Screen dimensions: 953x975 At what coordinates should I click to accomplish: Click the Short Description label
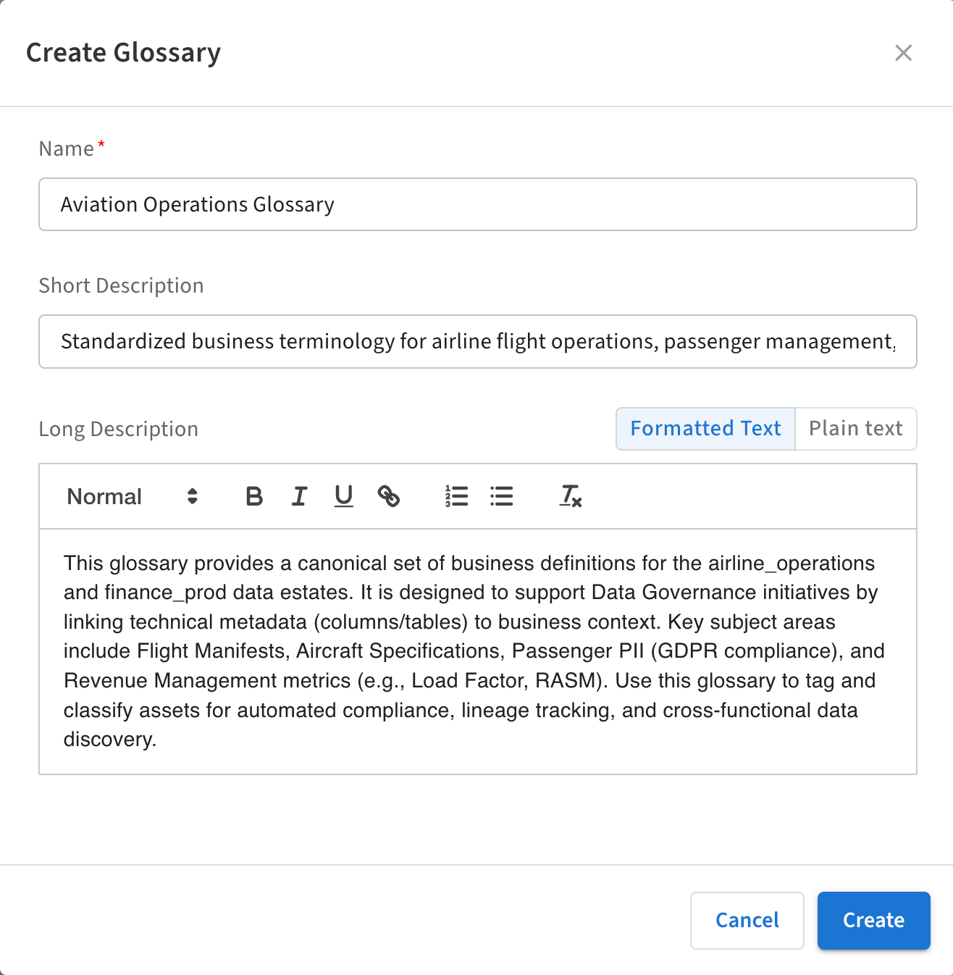pyautogui.click(x=122, y=285)
